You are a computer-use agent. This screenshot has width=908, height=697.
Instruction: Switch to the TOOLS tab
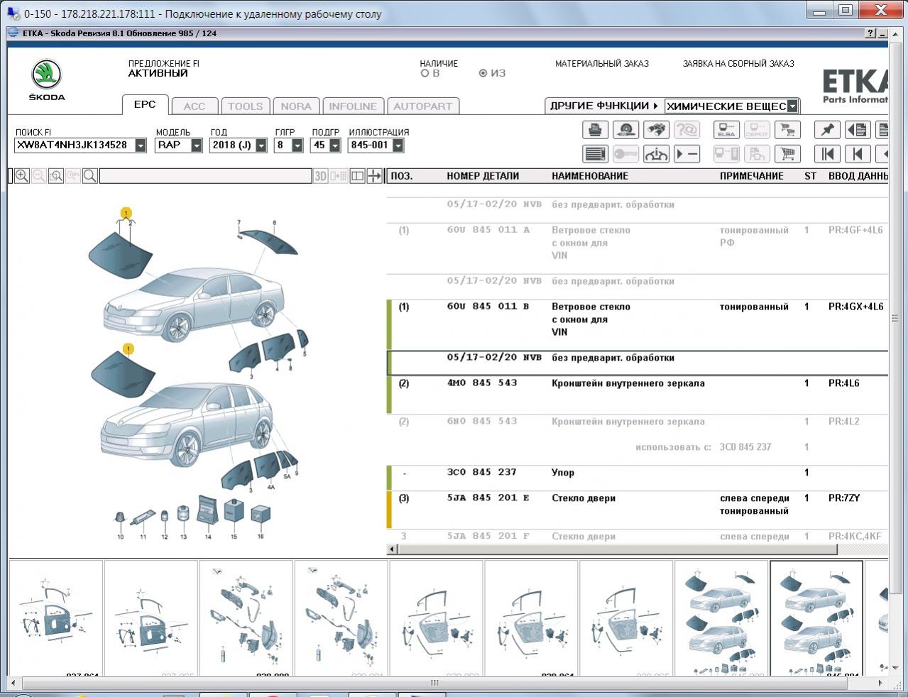(245, 106)
